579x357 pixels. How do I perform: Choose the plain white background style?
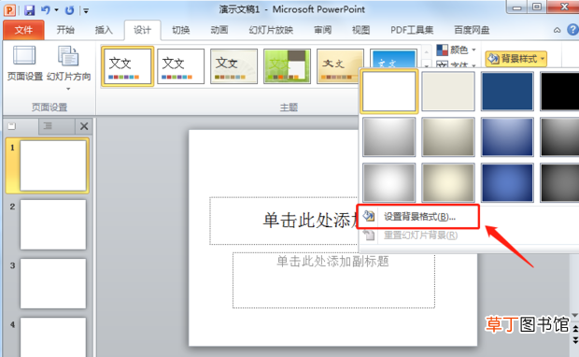point(389,92)
